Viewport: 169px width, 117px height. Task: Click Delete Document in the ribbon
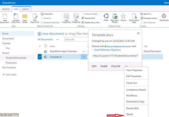point(91,22)
